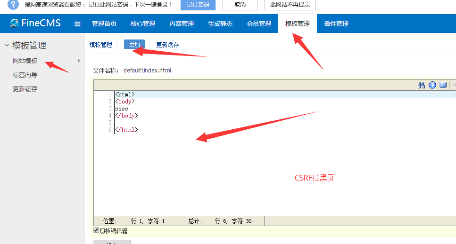Toggle the 切换编辑器 checkbox
The width and height of the screenshot is (456, 244).
(x=96, y=230)
